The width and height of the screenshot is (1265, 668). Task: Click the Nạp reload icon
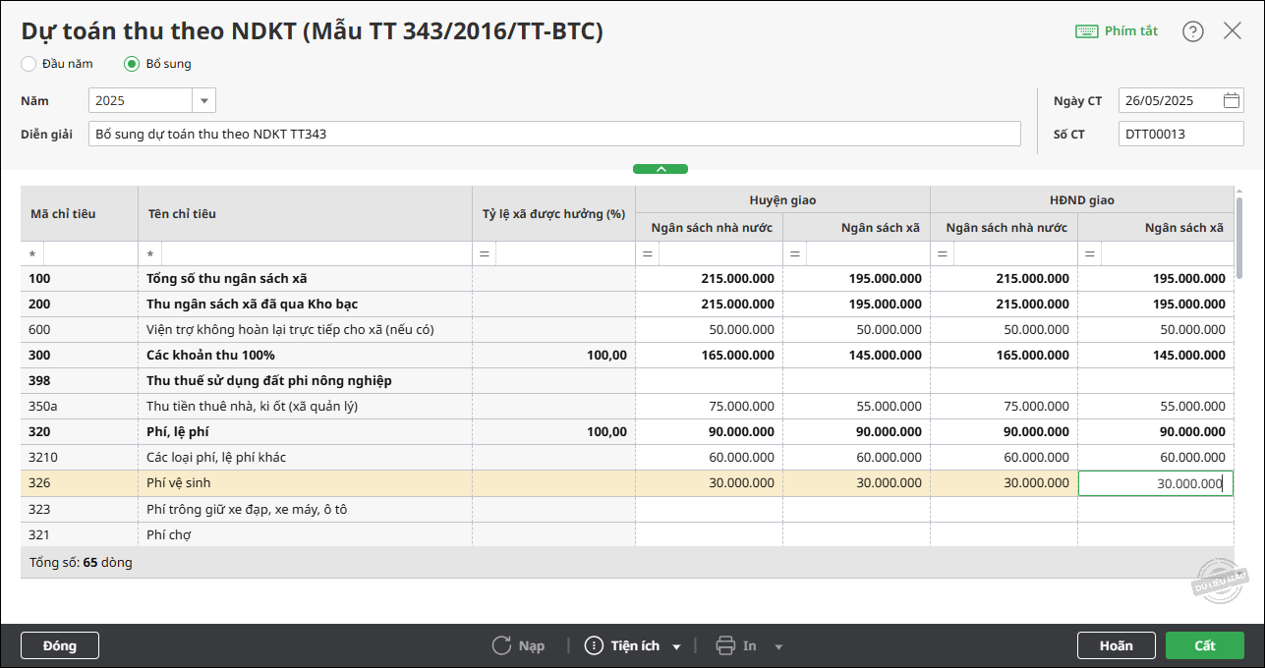pyautogui.click(x=501, y=645)
